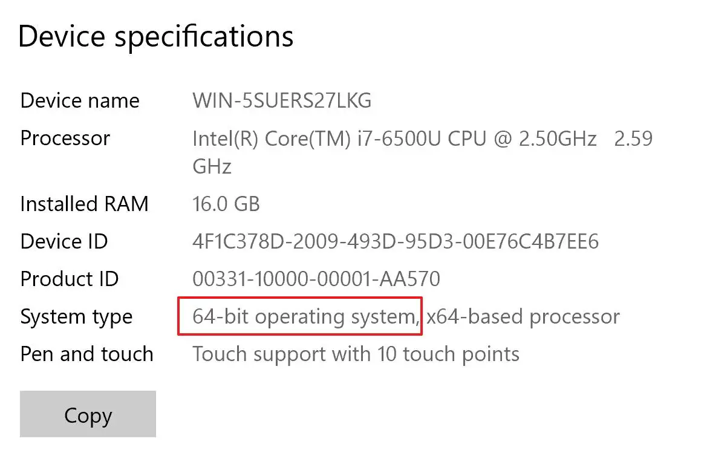Click the Copy button
Image resolution: width=704 pixels, height=453 pixels.
(88, 415)
